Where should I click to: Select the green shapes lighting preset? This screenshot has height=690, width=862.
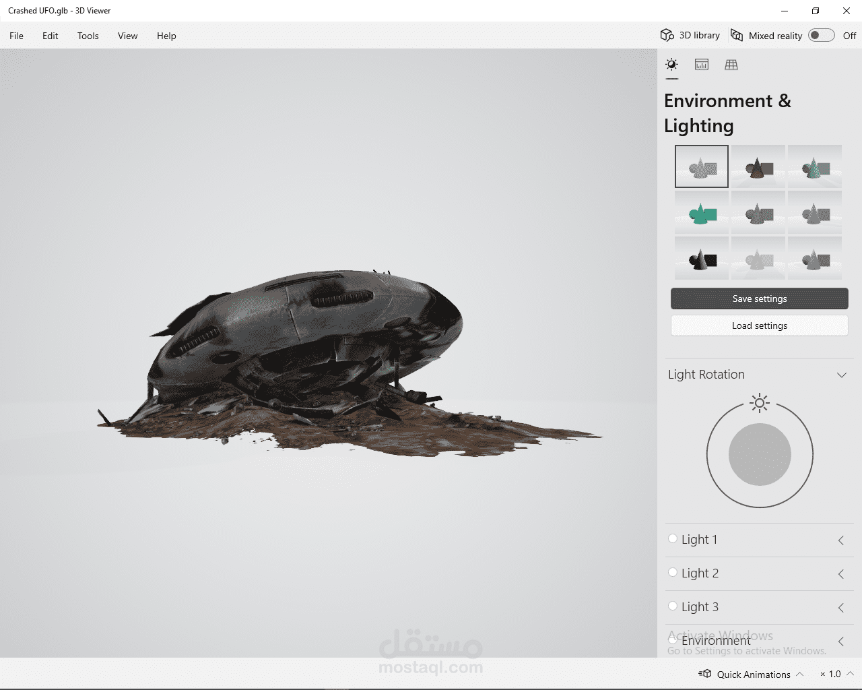[x=702, y=212]
